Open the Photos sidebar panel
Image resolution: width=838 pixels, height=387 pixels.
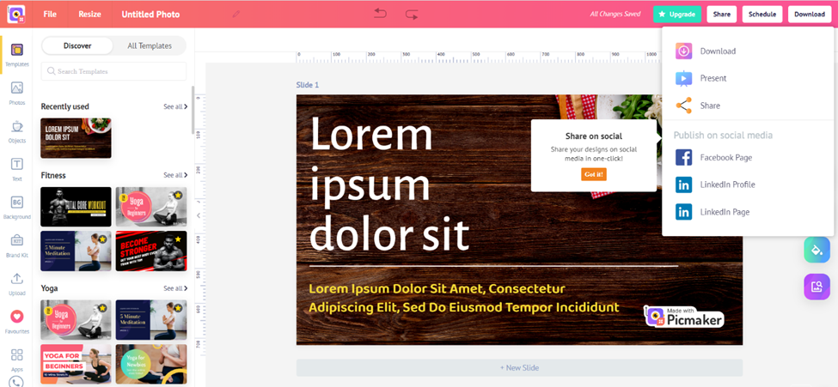click(16, 93)
